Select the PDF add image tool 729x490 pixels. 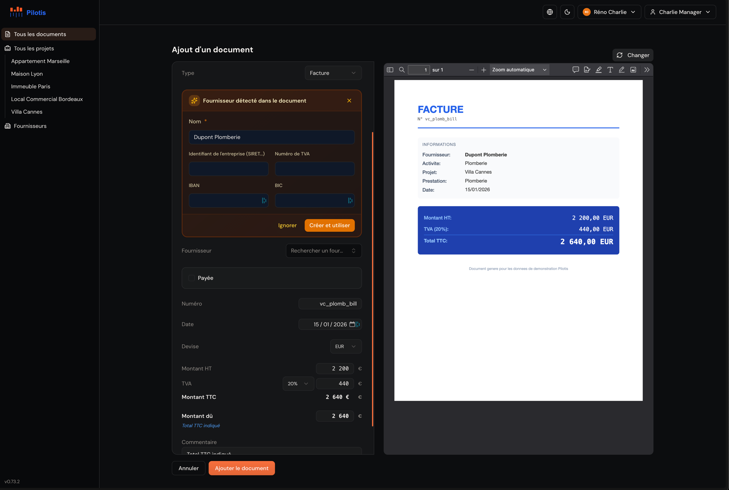click(x=633, y=70)
